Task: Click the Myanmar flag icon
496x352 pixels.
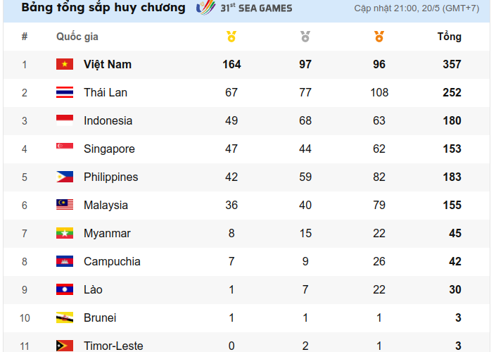Action: 65,234
